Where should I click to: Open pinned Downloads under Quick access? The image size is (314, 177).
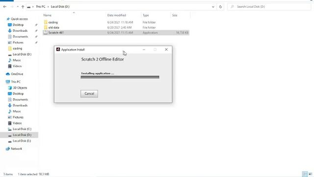20,30
